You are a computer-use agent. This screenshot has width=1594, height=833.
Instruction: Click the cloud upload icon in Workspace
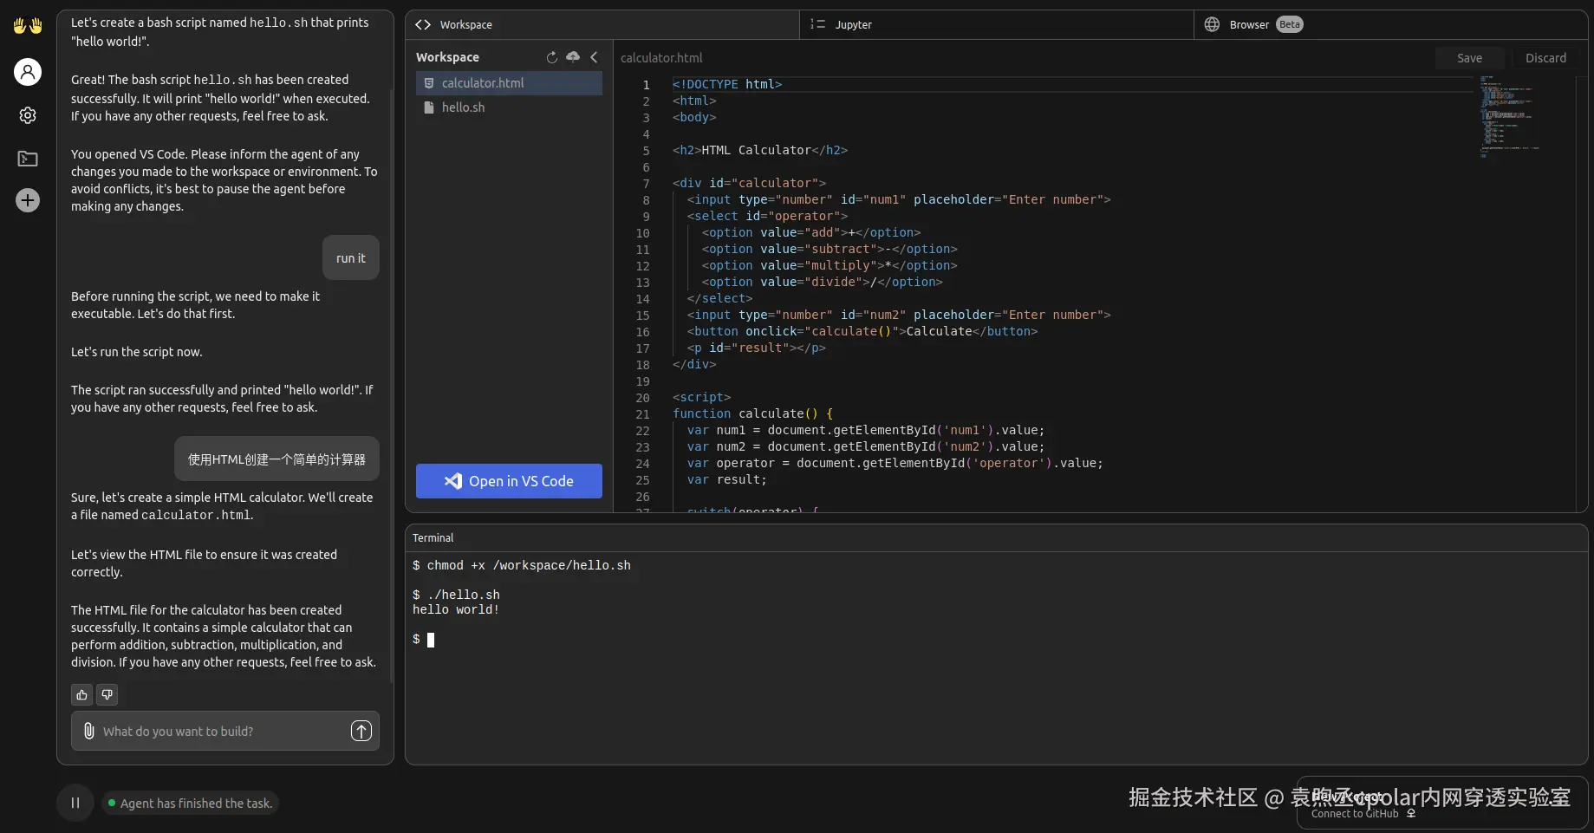(573, 57)
